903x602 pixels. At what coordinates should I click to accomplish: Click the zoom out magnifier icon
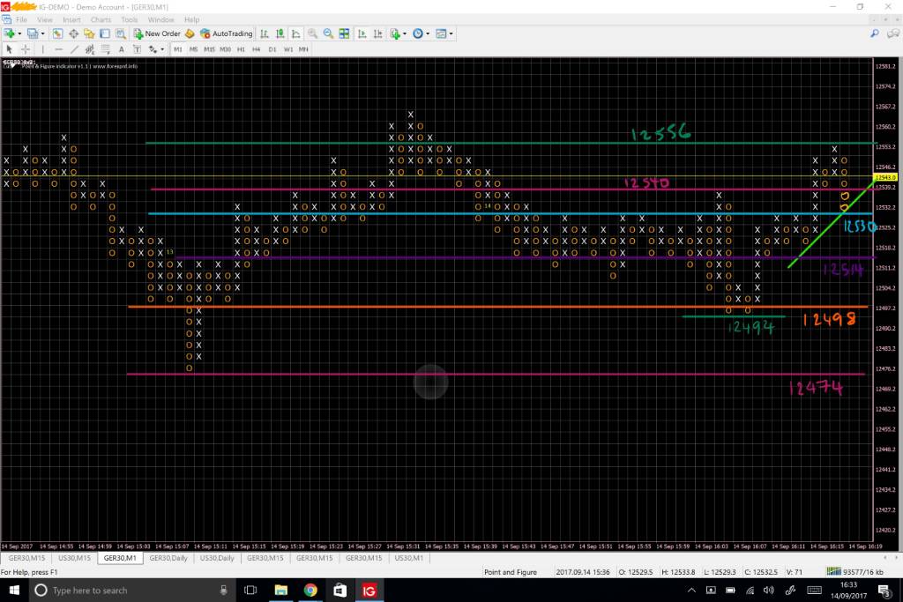[328, 33]
